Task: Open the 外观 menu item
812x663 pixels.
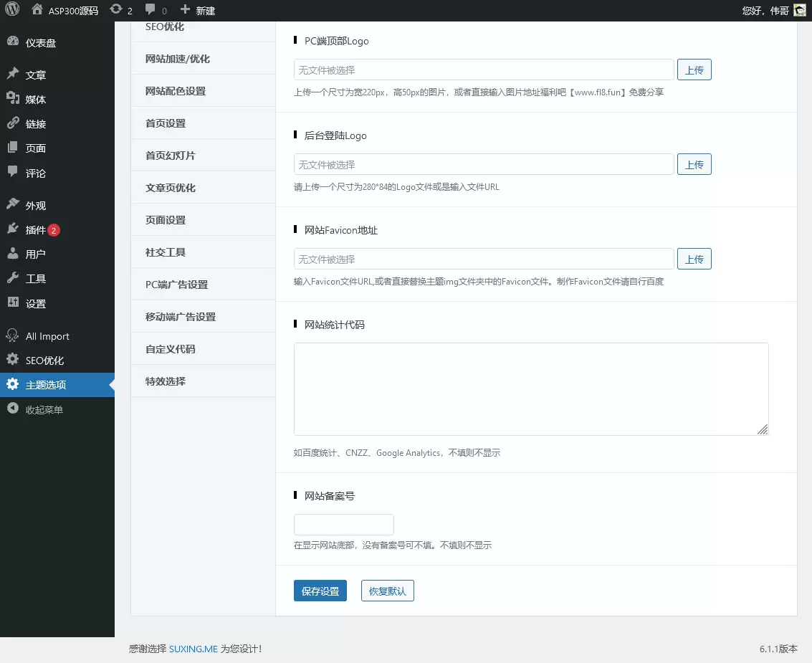Action: pos(57,205)
